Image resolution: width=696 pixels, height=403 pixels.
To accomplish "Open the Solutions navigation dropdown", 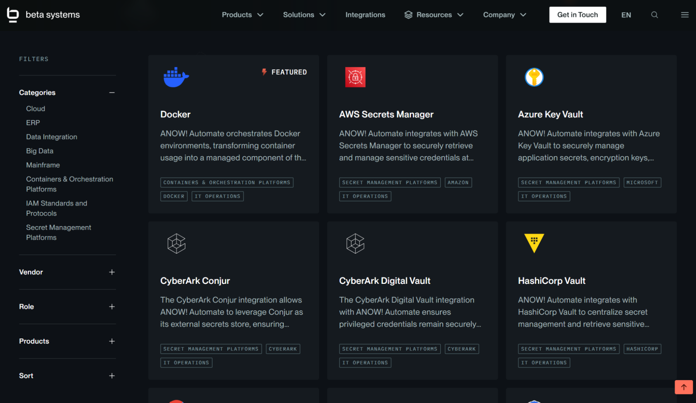I will pos(304,15).
